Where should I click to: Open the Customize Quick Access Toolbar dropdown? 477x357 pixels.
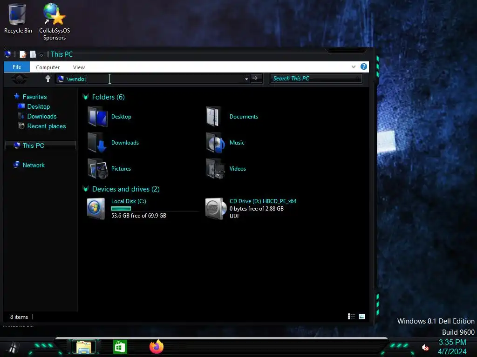41,55
